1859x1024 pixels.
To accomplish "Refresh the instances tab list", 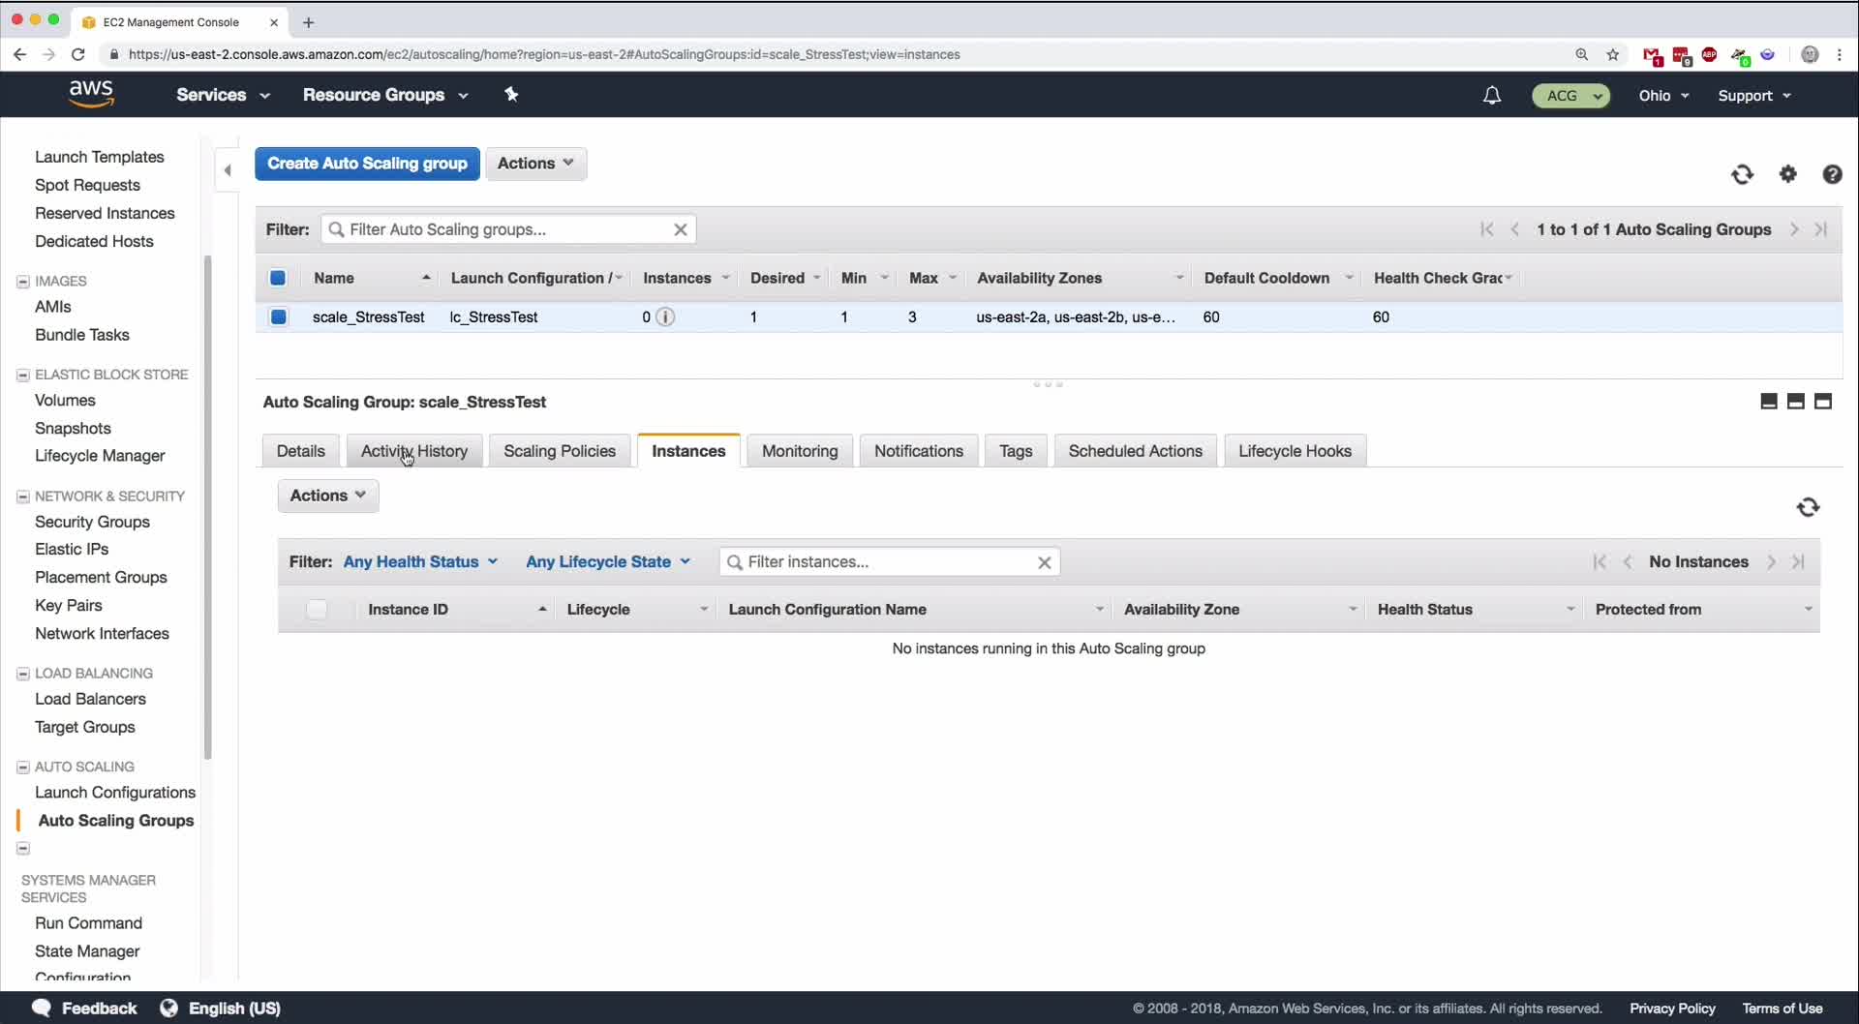I will (1808, 507).
